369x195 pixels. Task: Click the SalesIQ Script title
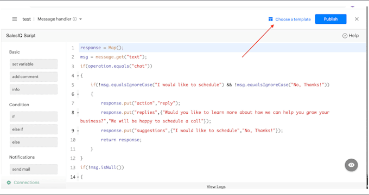click(x=21, y=36)
